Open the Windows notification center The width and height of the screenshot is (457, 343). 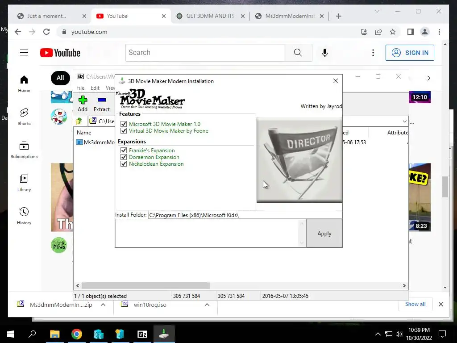pyautogui.click(x=442, y=334)
